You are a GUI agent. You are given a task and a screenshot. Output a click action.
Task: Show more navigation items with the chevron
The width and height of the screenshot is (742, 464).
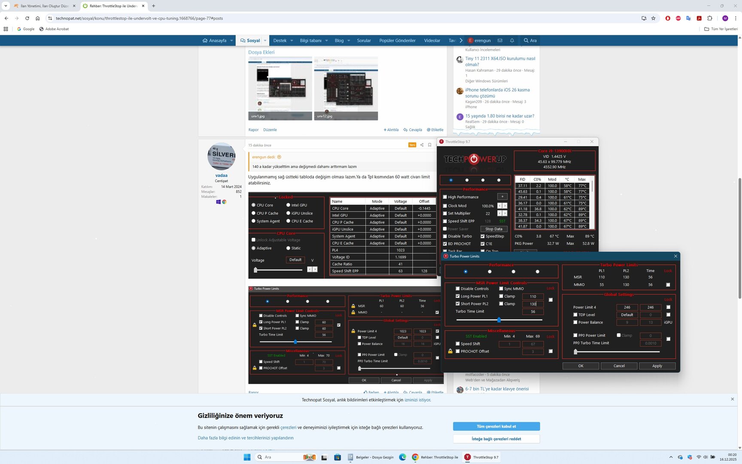pyautogui.click(x=461, y=40)
